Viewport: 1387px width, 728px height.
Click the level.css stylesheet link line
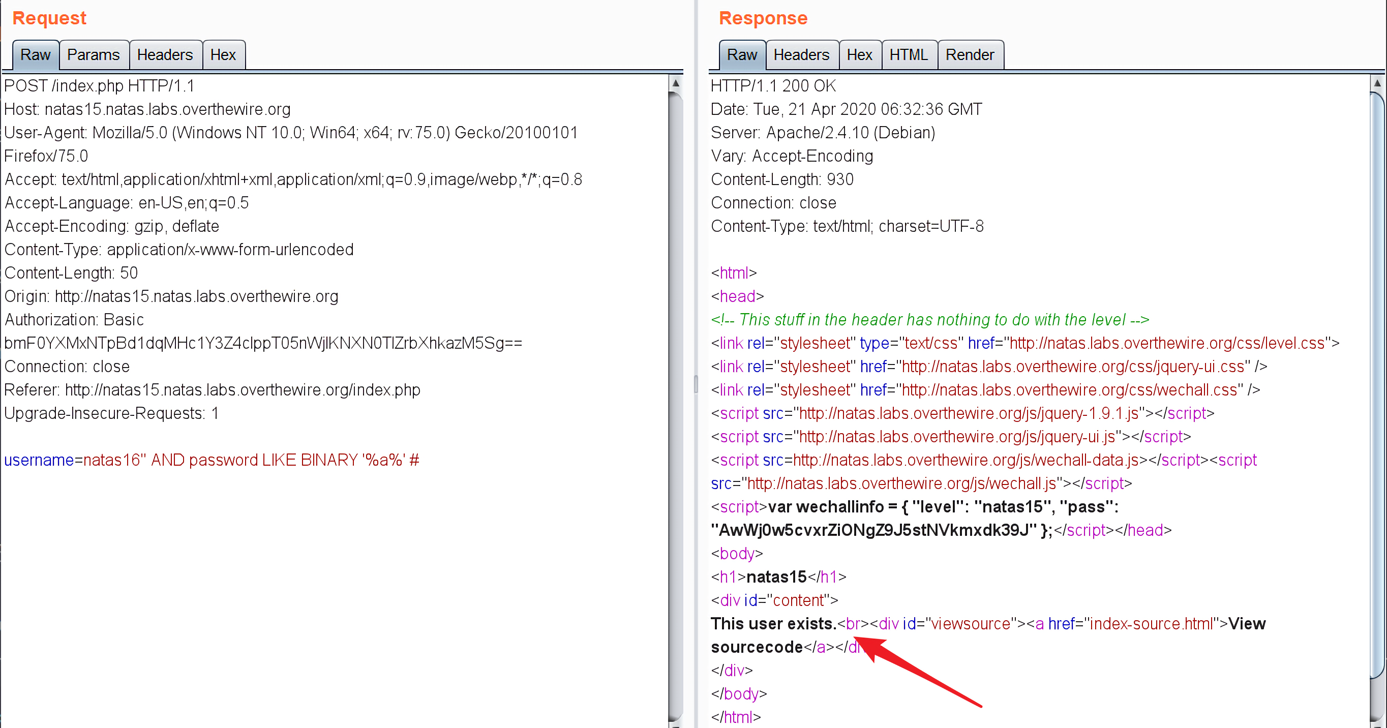click(1025, 343)
